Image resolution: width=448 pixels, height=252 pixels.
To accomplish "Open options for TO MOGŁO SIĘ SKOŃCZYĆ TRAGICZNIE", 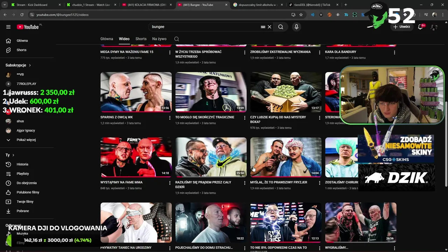I will tap(245, 118).
